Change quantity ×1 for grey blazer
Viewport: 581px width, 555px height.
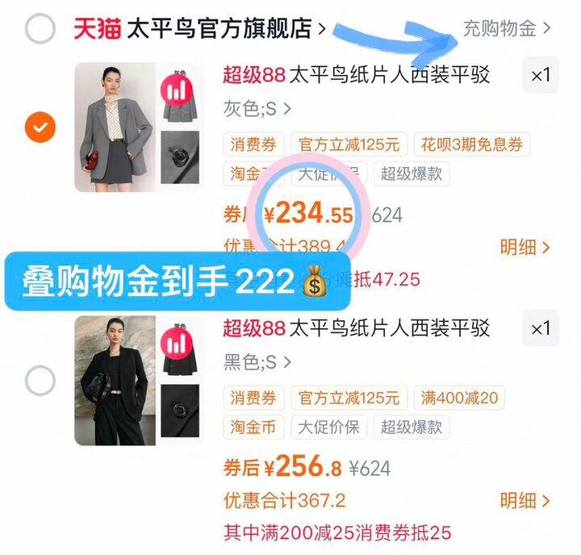coord(541,75)
